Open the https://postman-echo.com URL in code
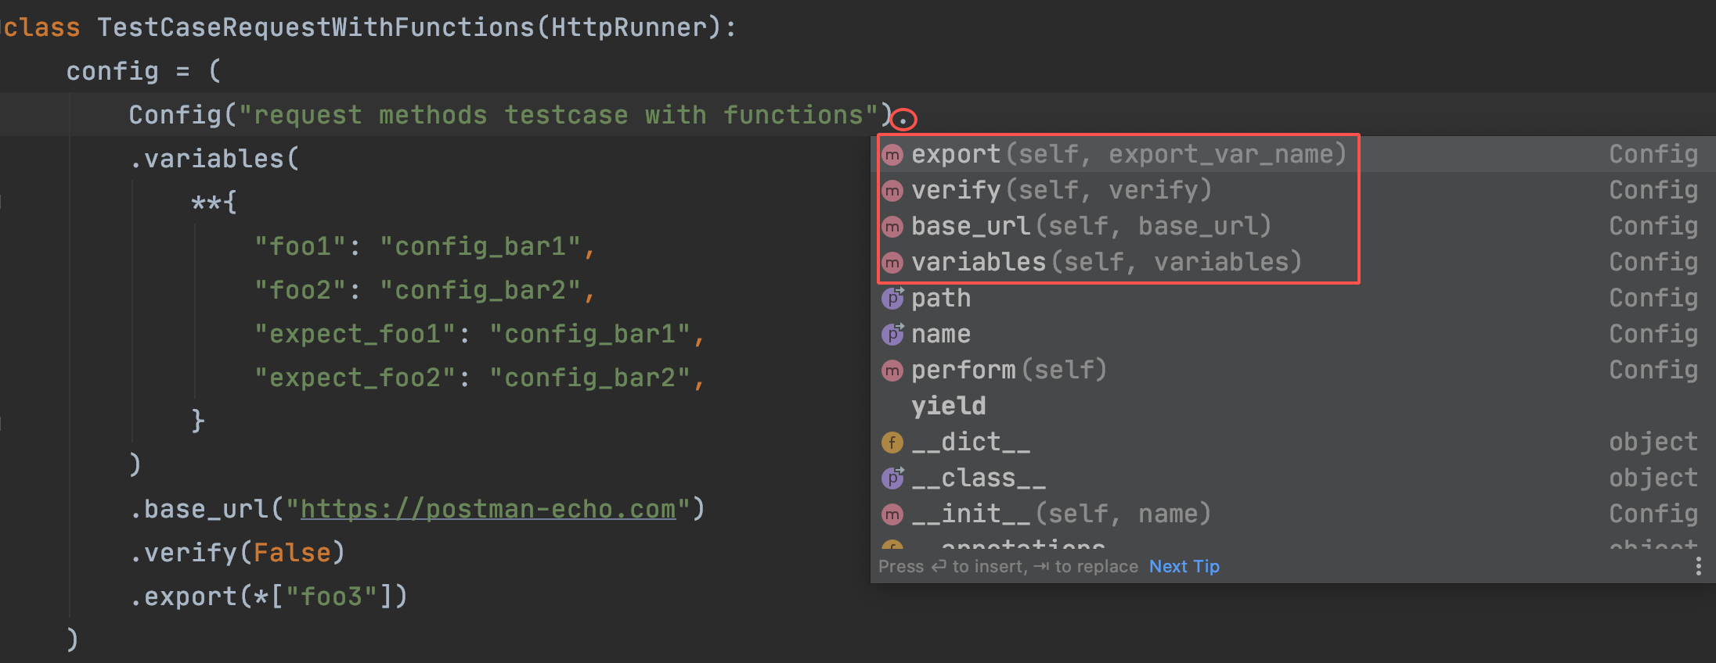 tap(488, 510)
